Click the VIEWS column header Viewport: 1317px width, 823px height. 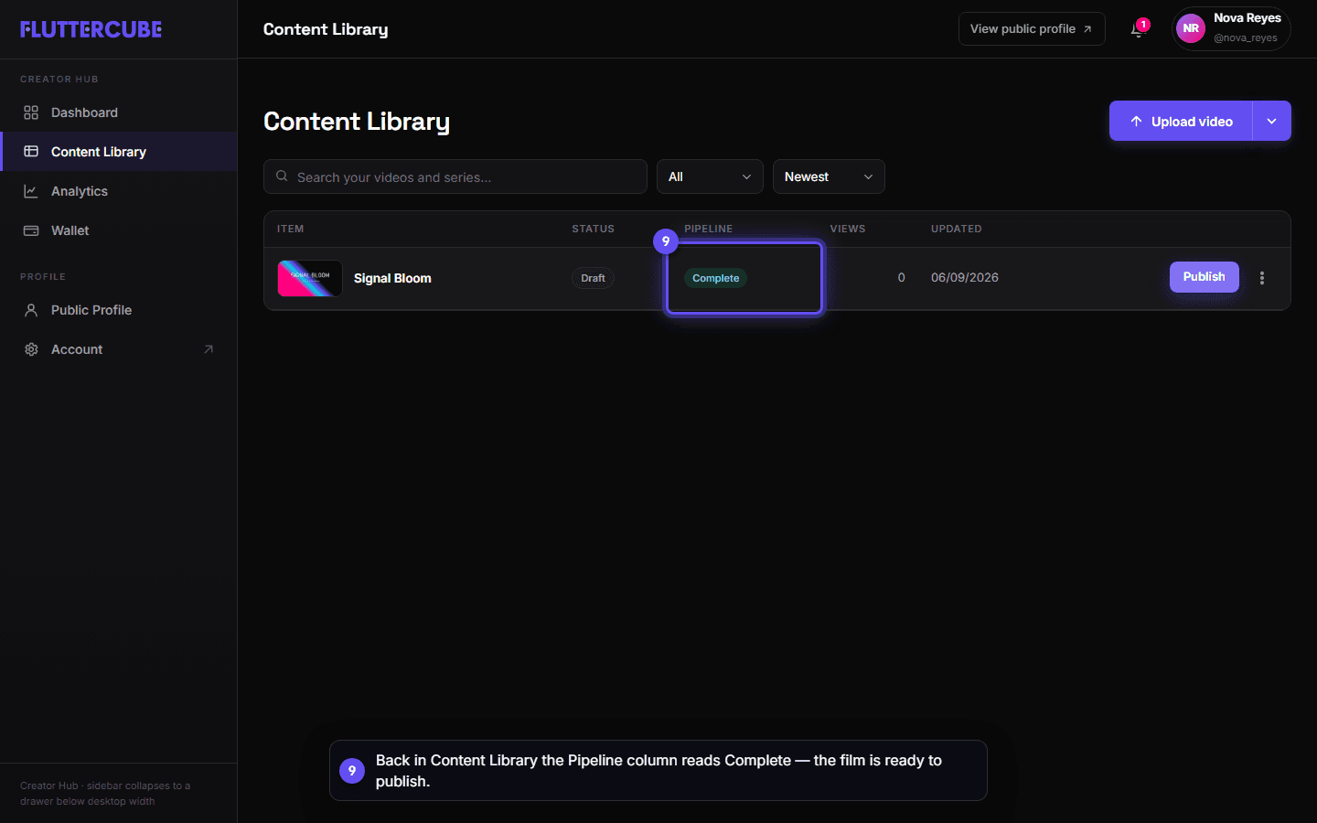pos(847,229)
